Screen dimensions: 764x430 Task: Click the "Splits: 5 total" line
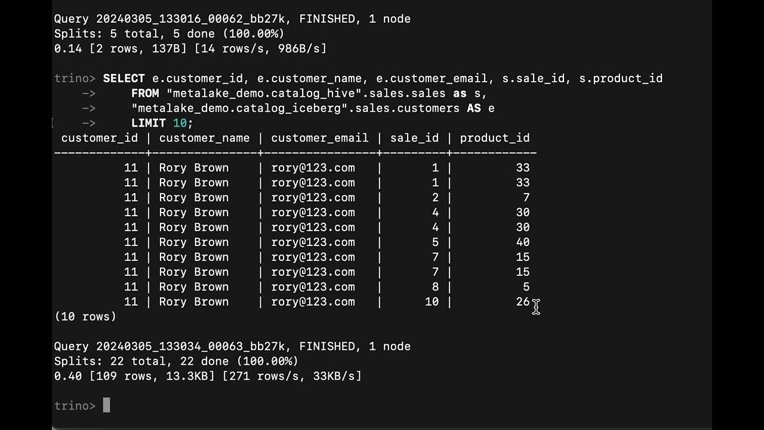click(169, 33)
